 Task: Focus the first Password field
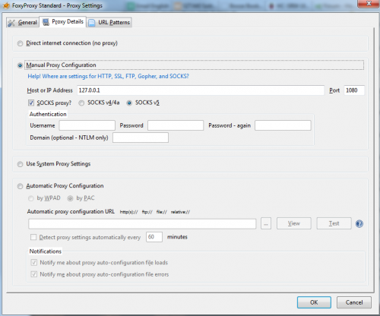(176, 125)
